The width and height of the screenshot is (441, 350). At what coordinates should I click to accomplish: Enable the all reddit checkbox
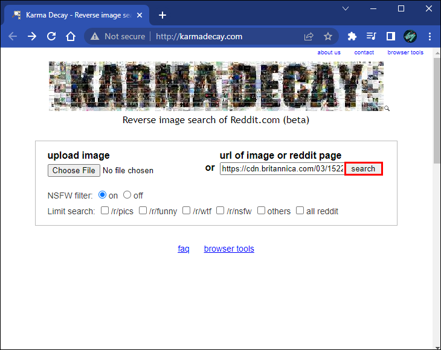(300, 211)
